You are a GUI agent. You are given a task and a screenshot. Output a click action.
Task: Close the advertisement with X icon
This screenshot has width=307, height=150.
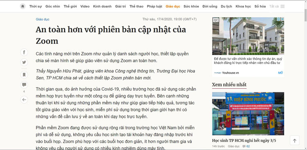click(282, 19)
